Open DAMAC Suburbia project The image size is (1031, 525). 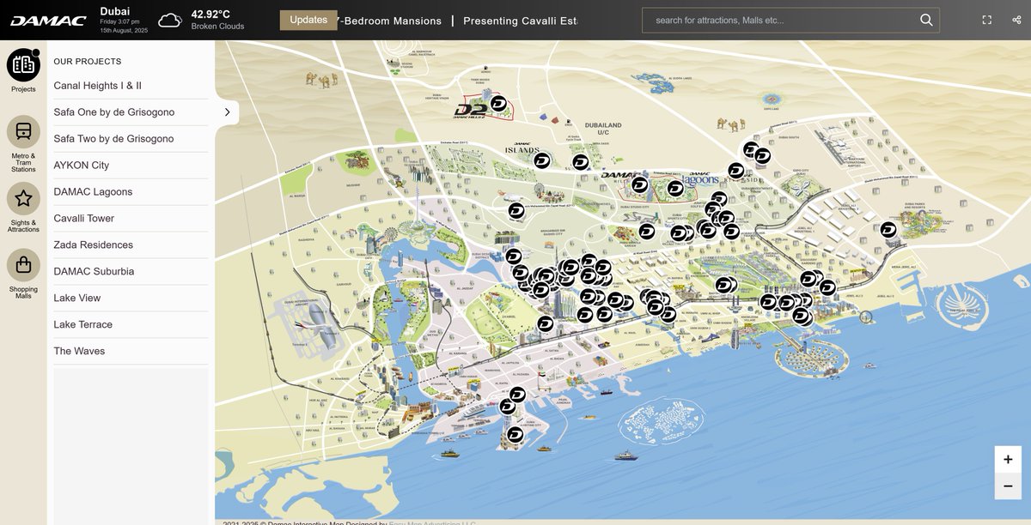(x=131, y=272)
